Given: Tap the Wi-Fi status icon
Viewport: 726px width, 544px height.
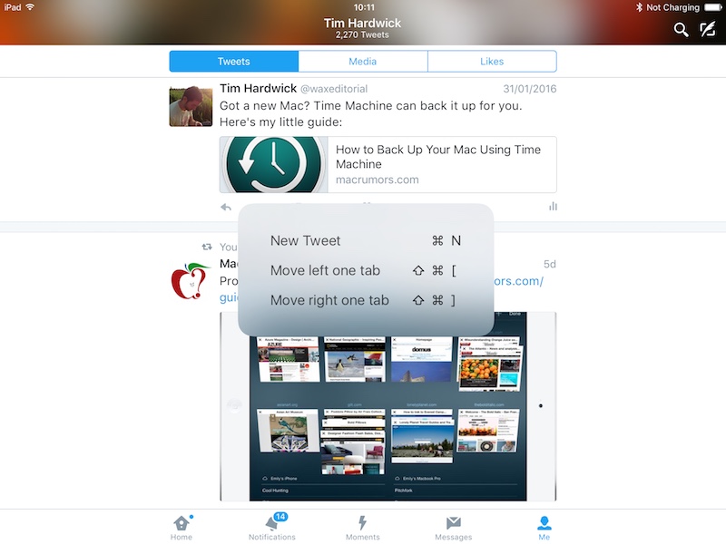Looking at the screenshot, I should pos(30,7).
